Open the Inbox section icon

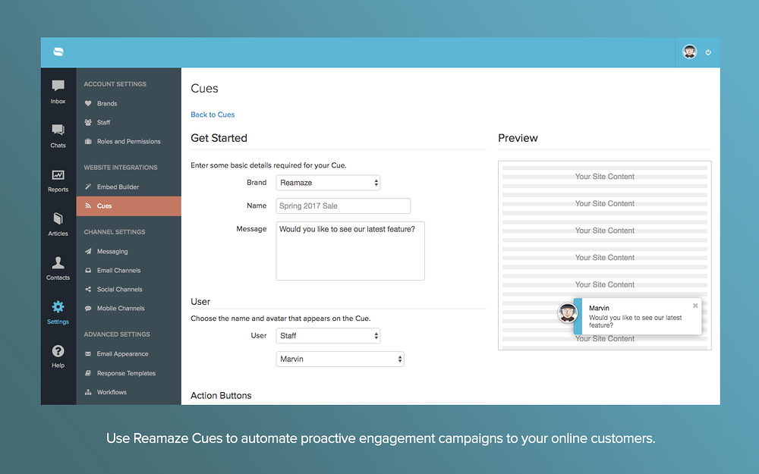[58, 86]
